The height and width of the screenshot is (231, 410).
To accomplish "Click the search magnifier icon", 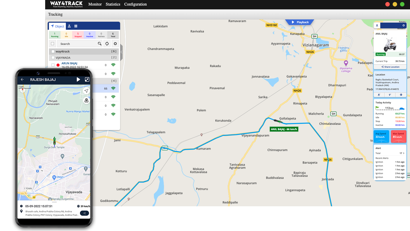I will pyautogui.click(x=100, y=44).
